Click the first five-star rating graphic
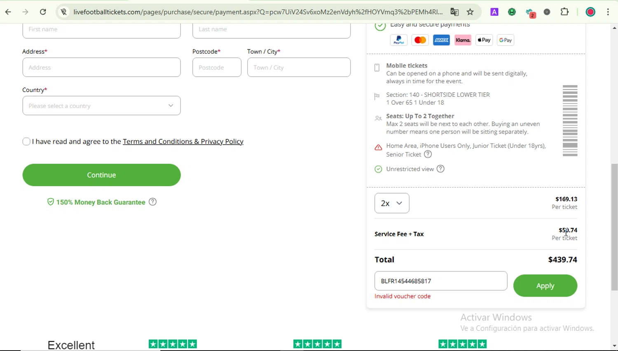This screenshot has width=618, height=351. point(173,344)
